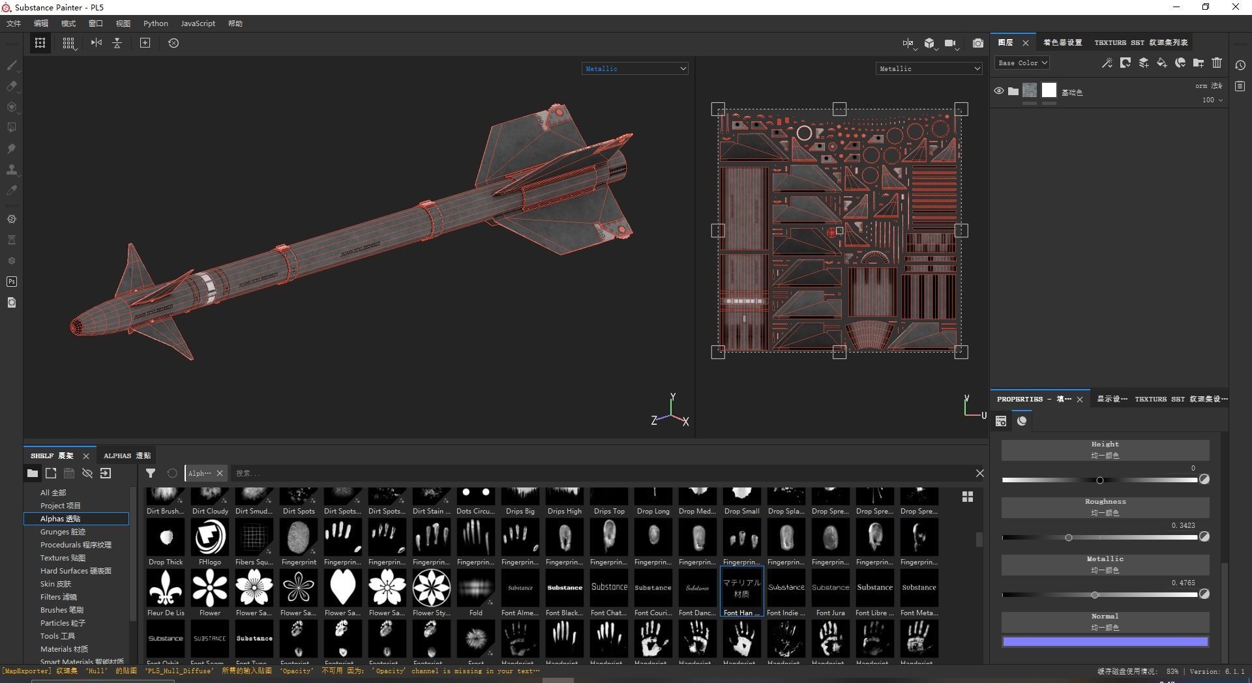
Task: Click the shelf search field
Action: [x=600, y=473]
